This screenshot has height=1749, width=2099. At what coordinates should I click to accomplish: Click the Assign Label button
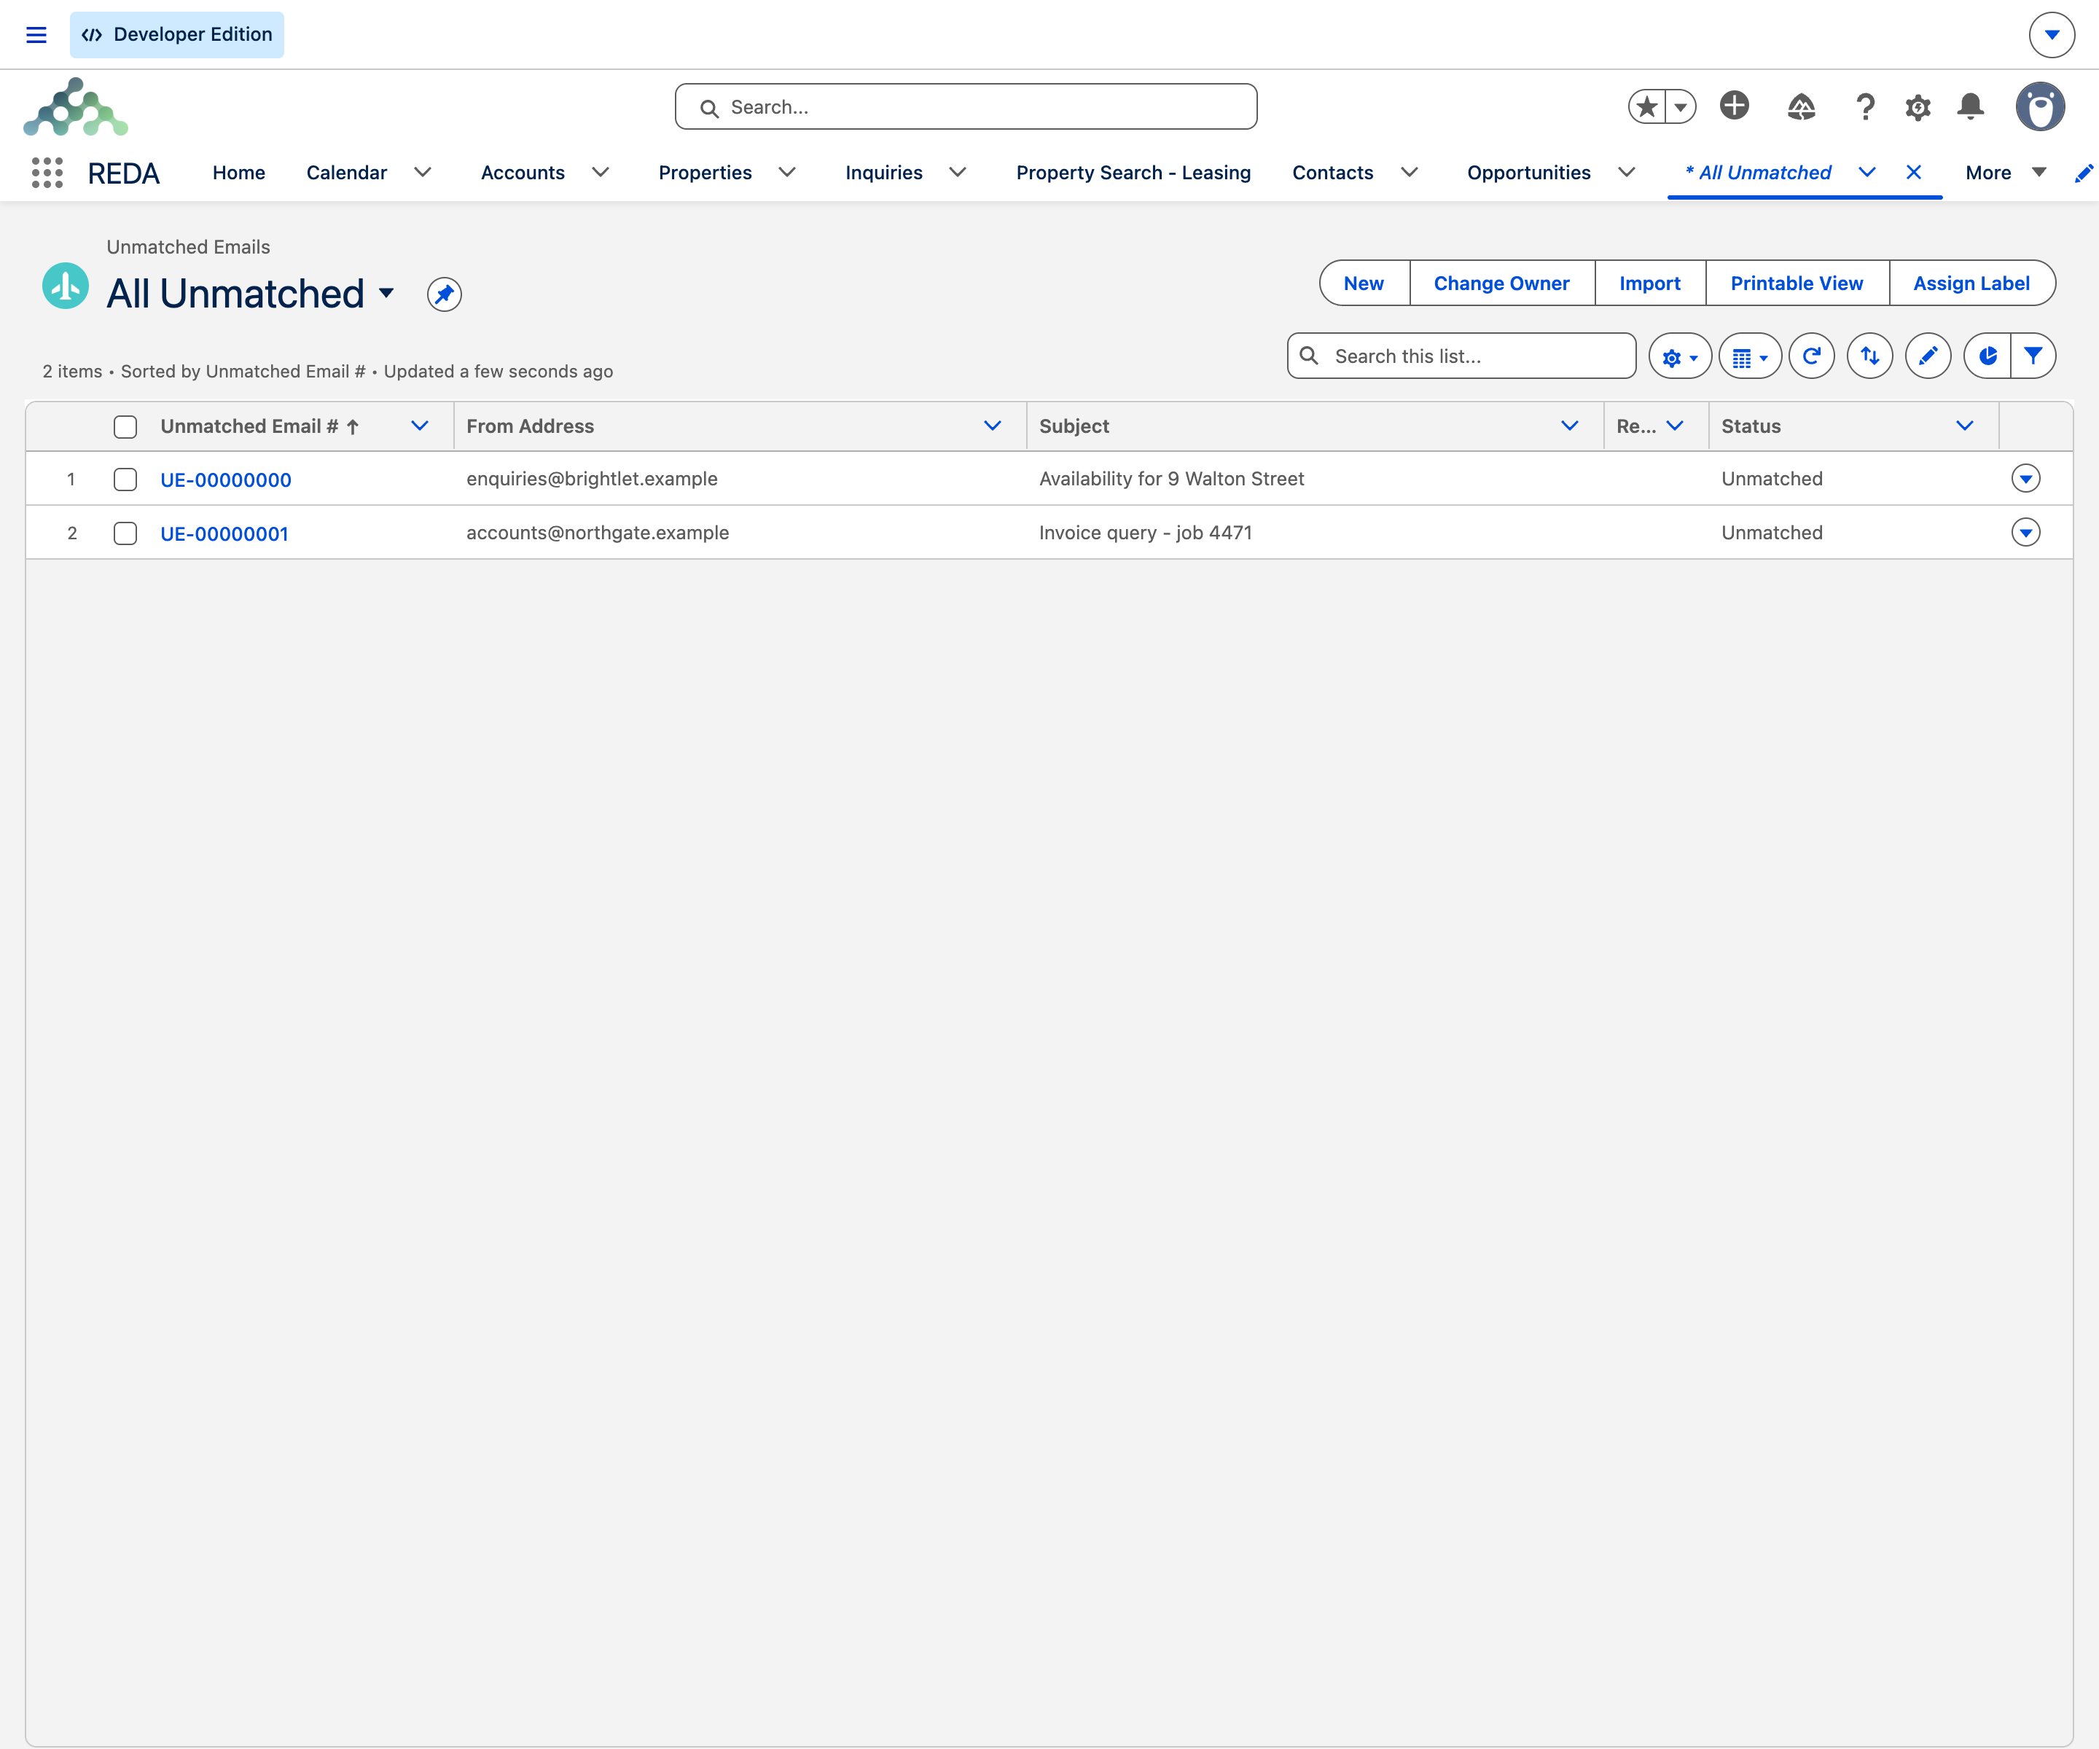1971,283
